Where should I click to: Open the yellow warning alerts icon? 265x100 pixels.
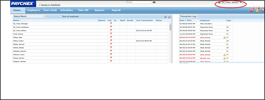pyautogui.click(x=257, y=10)
